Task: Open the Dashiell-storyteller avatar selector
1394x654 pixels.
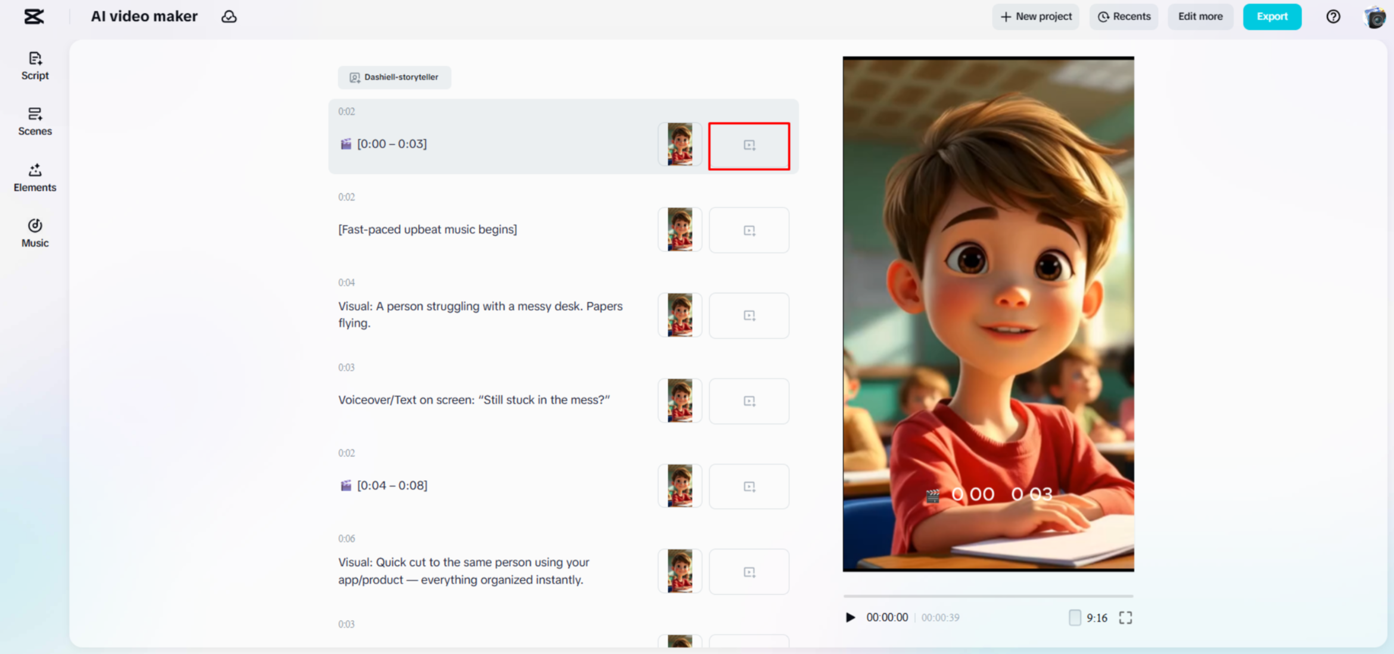Action: point(394,77)
